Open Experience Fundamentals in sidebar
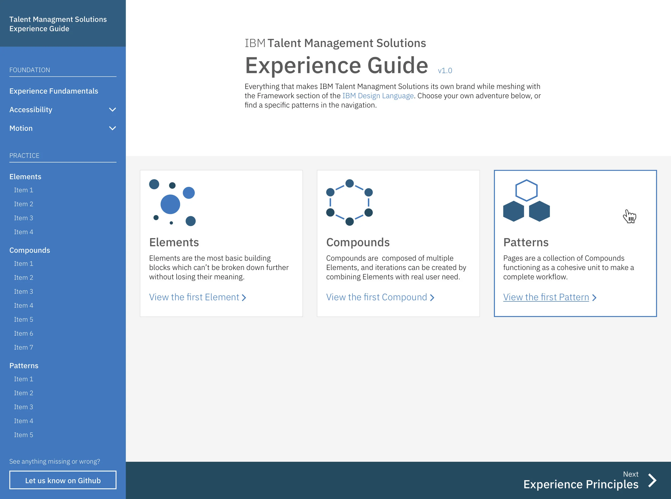Screen dimensions: 671x499 coord(54,91)
